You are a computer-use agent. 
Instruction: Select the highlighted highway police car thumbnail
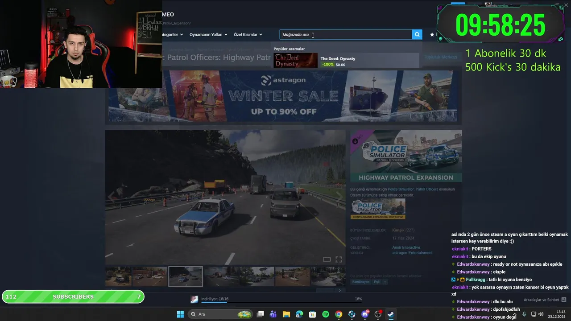pyautogui.click(x=186, y=276)
